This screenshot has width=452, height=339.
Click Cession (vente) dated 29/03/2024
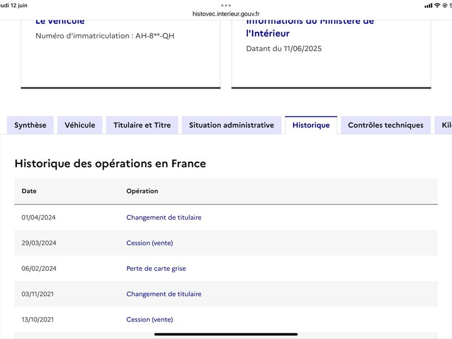click(x=150, y=243)
